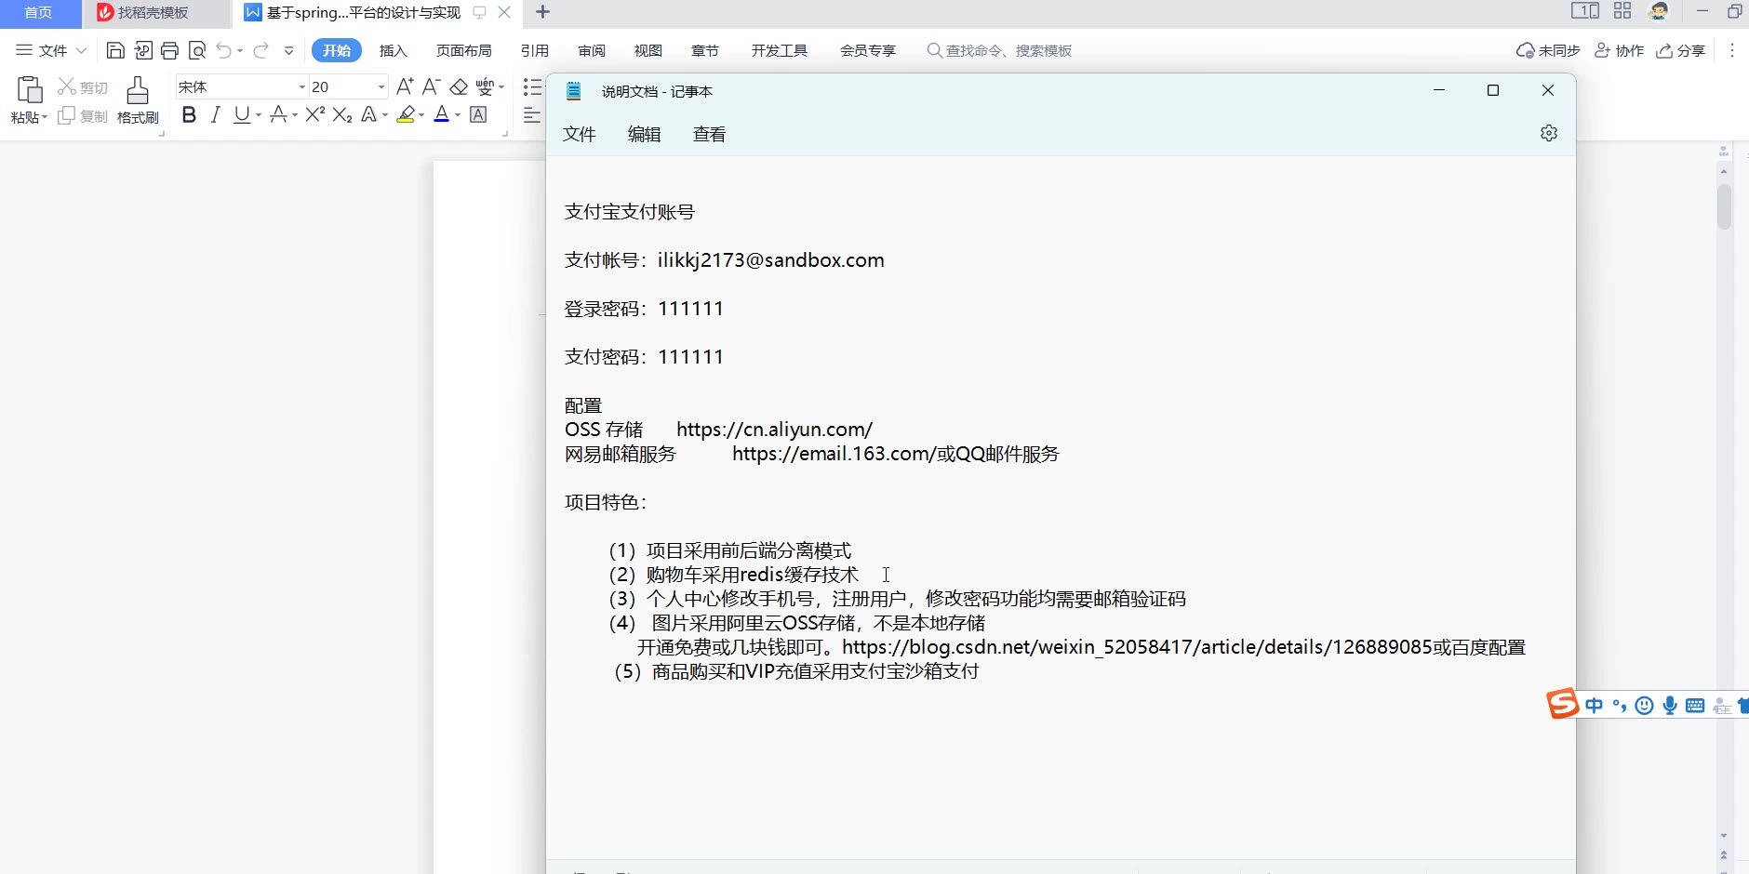Toggle Underline formatting

(242, 114)
